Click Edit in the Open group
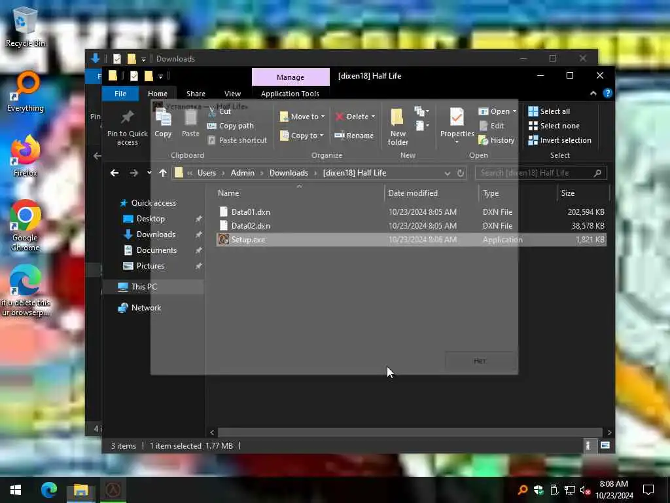This screenshot has height=503, width=670. tap(491, 126)
